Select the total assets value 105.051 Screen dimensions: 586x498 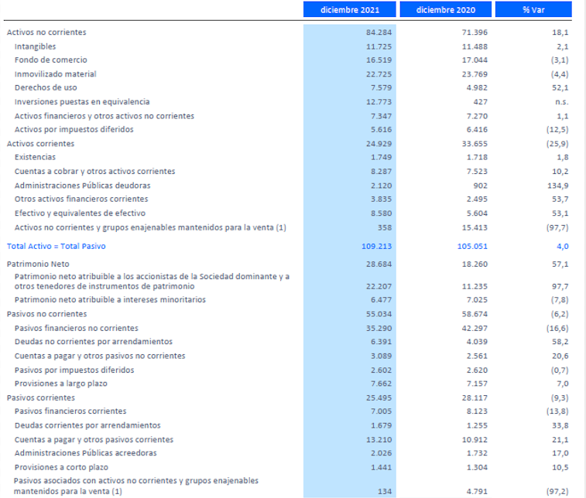pos(471,246)
